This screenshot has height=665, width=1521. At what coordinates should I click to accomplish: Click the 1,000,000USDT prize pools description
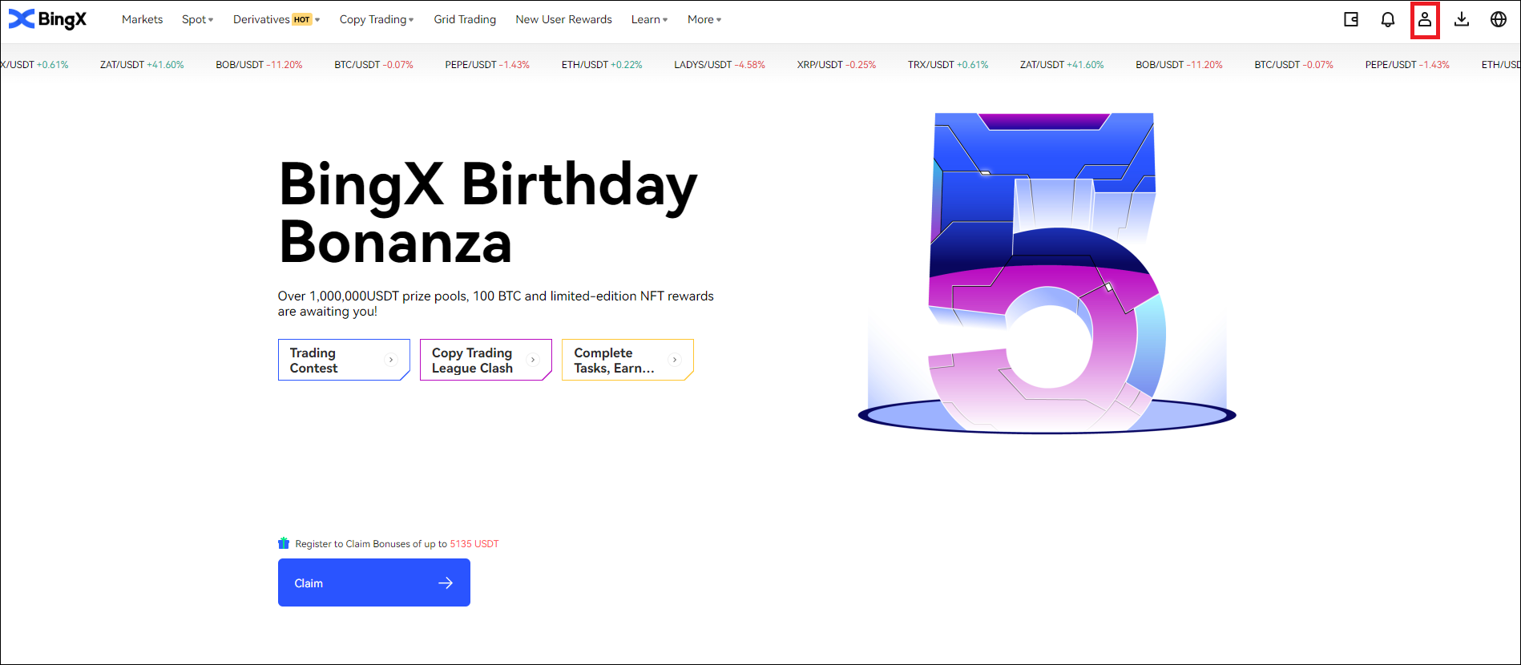pyautogui.click(x=495, y=304)
